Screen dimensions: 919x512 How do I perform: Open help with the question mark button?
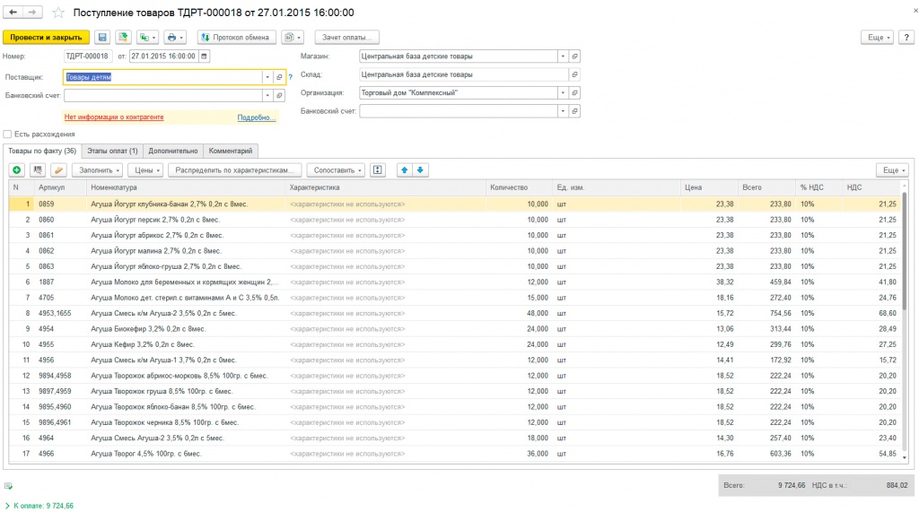coord(906,38)
